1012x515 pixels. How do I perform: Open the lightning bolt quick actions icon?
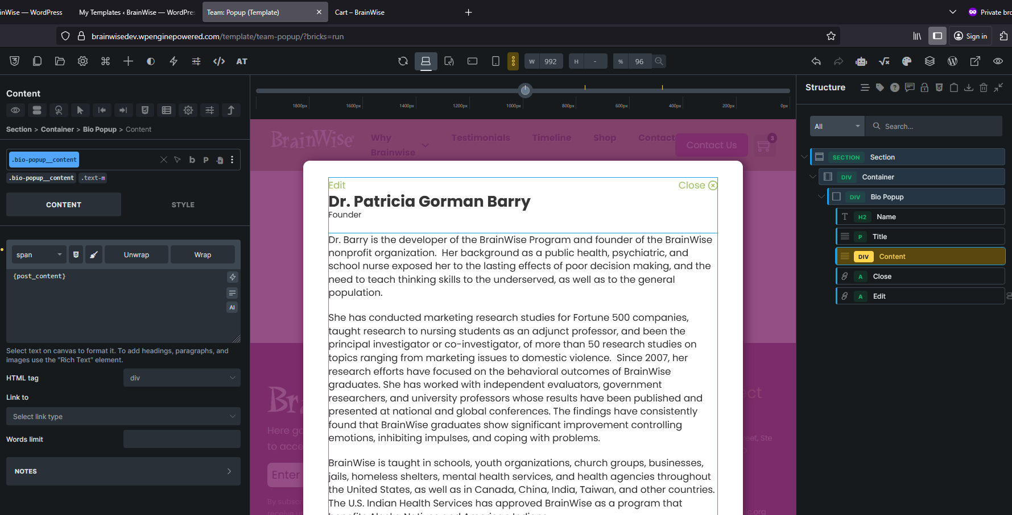174,61
